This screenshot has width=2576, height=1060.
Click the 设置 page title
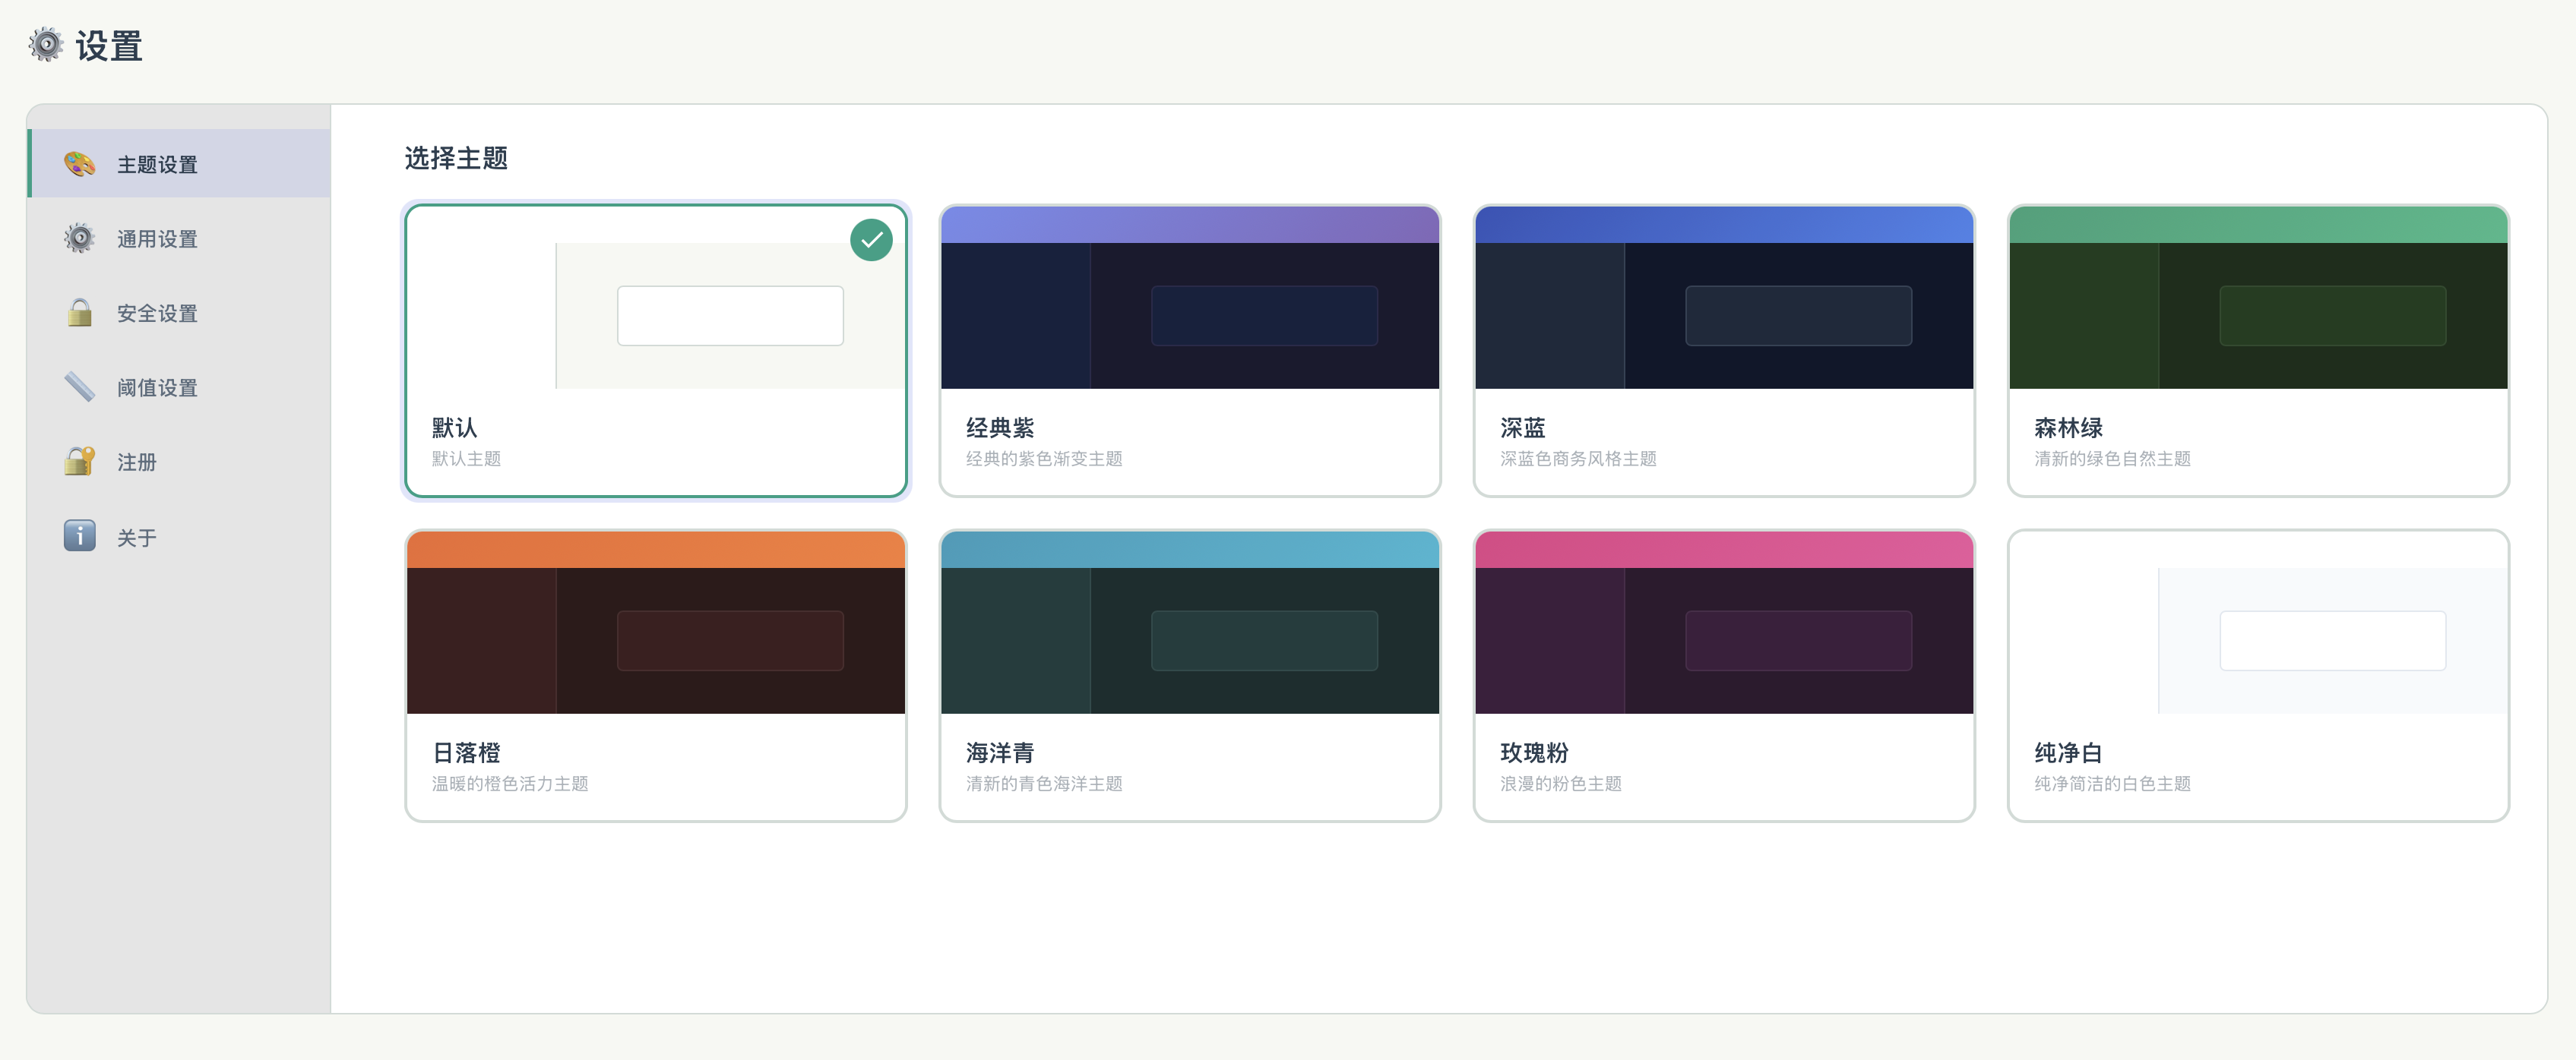(x=109, y=46)
